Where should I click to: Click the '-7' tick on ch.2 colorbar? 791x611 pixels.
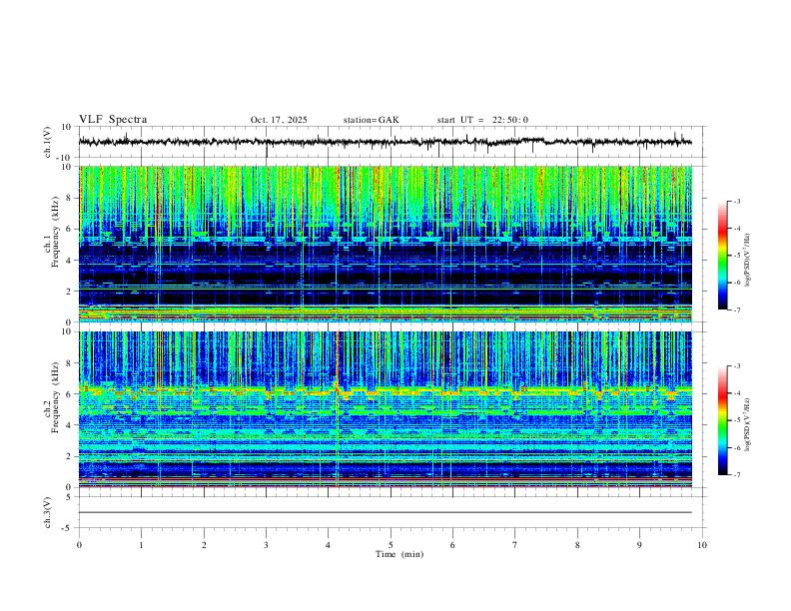click(x=736, y=475)
